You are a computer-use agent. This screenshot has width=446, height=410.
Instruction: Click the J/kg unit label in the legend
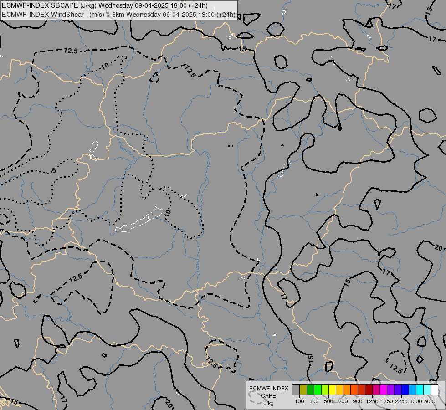click(x=268, y=403)
